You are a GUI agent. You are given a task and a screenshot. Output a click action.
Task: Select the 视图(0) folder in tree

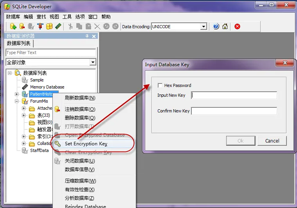(x=45, y=123)
